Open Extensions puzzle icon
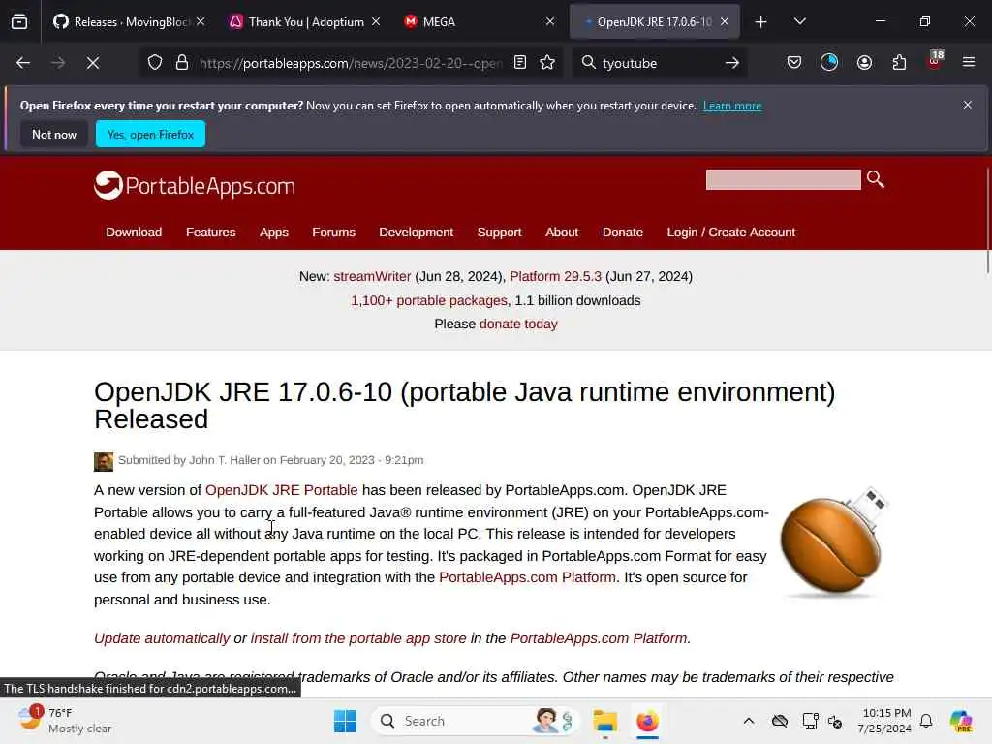Image resolution: width=992 pixels, height=744 pixels. [899, 62]
